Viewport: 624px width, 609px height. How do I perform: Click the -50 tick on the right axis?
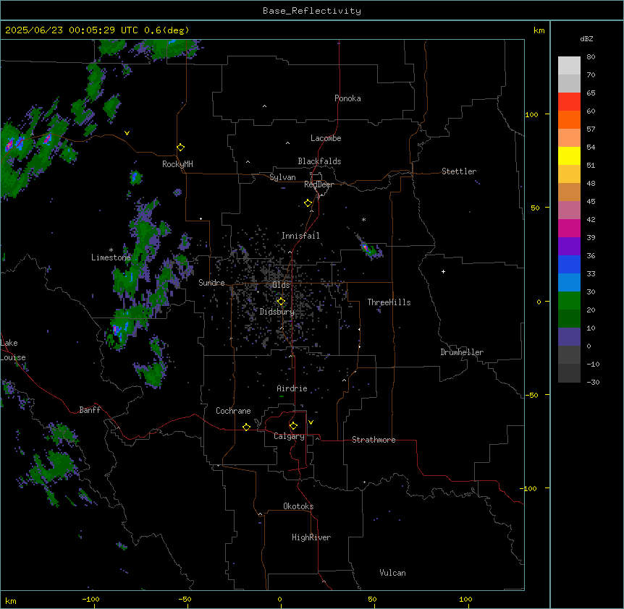click(531, 395)
